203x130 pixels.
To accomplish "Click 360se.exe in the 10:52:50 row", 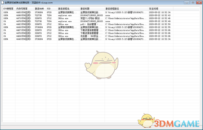I will tap(63, 24).
